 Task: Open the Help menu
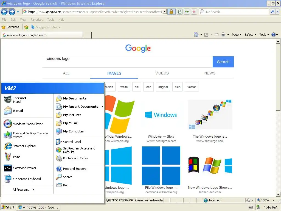tap(61, 20)
